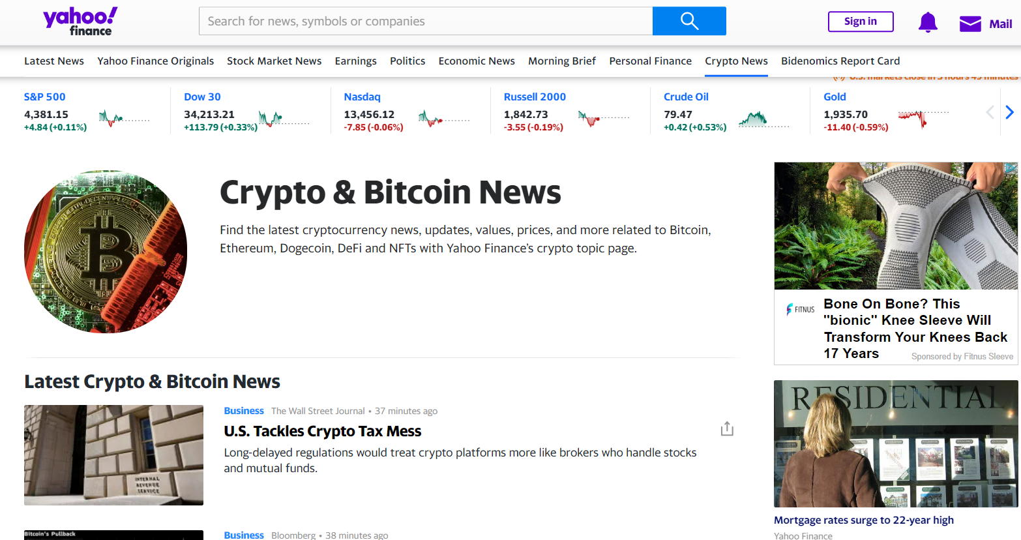Open the Crude Oil mini chart
Image resolution: width=1021 pixels, height=540 pixels.
(x=764, y=119)
